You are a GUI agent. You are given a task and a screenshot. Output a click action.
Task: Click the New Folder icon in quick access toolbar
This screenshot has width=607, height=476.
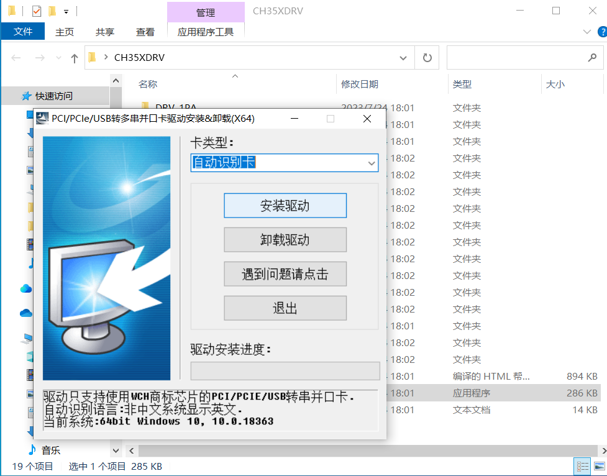pos(52,11)
